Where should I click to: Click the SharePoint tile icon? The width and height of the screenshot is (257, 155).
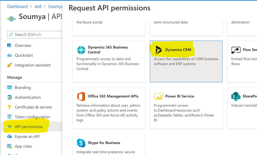(236, 96)
